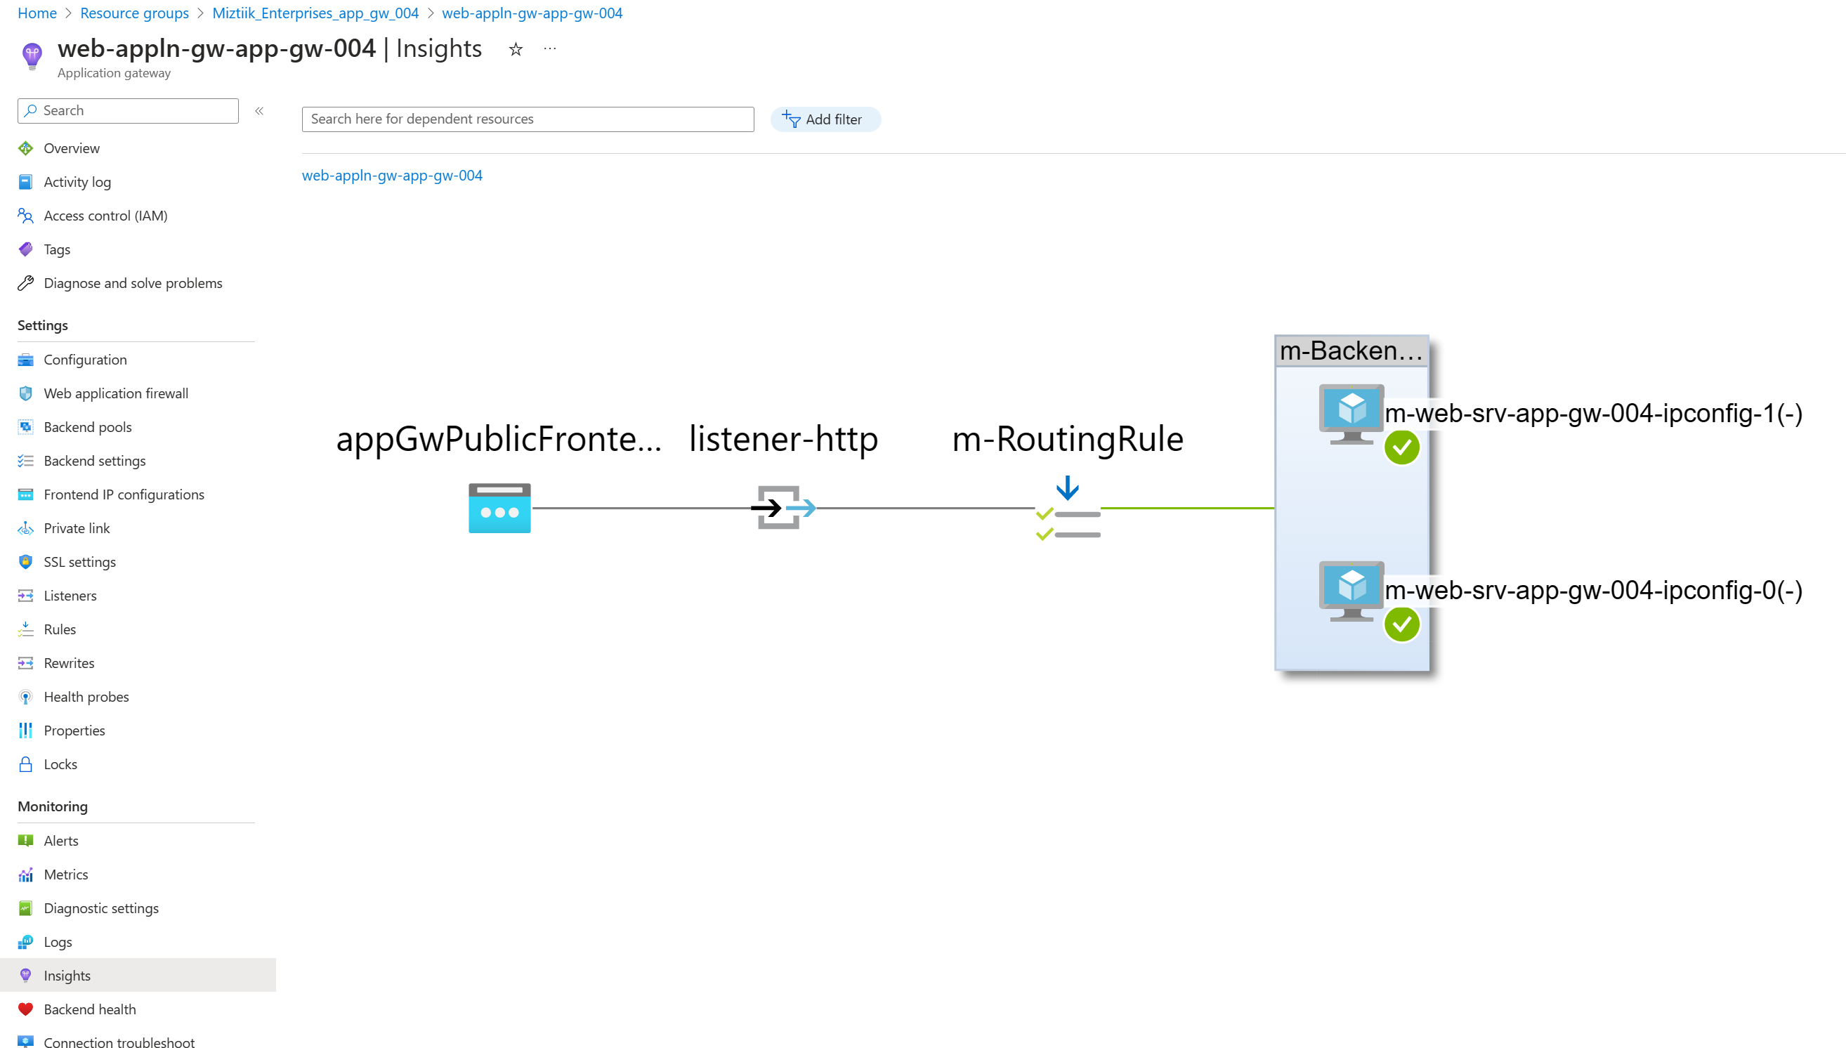Click the listener-http listener icon
The image size is (1846, 1048).
[783, 507]
